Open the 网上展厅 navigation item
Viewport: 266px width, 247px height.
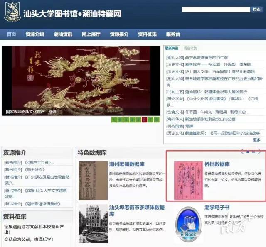tap(91, 34)
